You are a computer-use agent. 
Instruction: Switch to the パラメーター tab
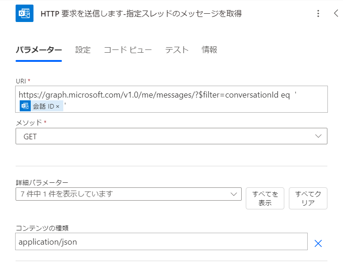(x=39, y=50)
